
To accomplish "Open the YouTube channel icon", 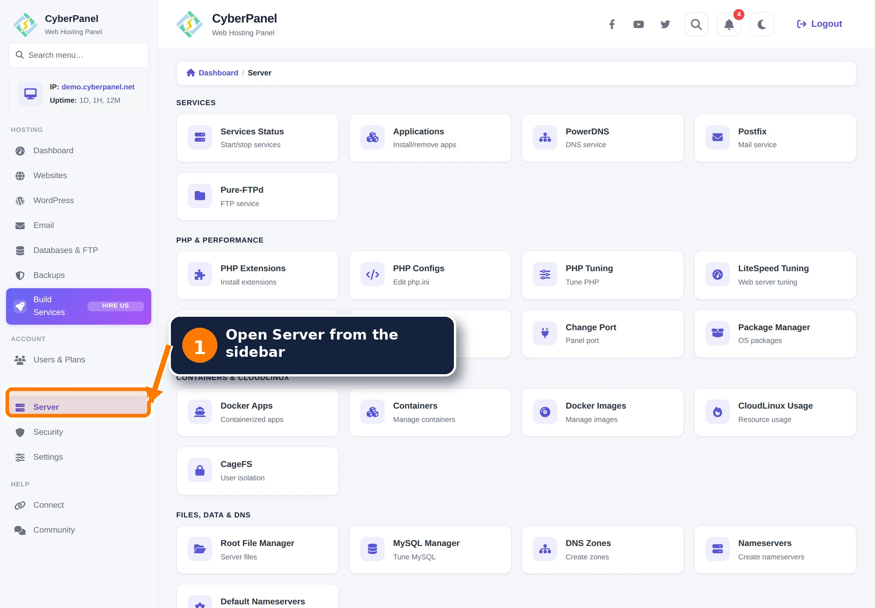I will pyautogui.click(x=638, y=24).
